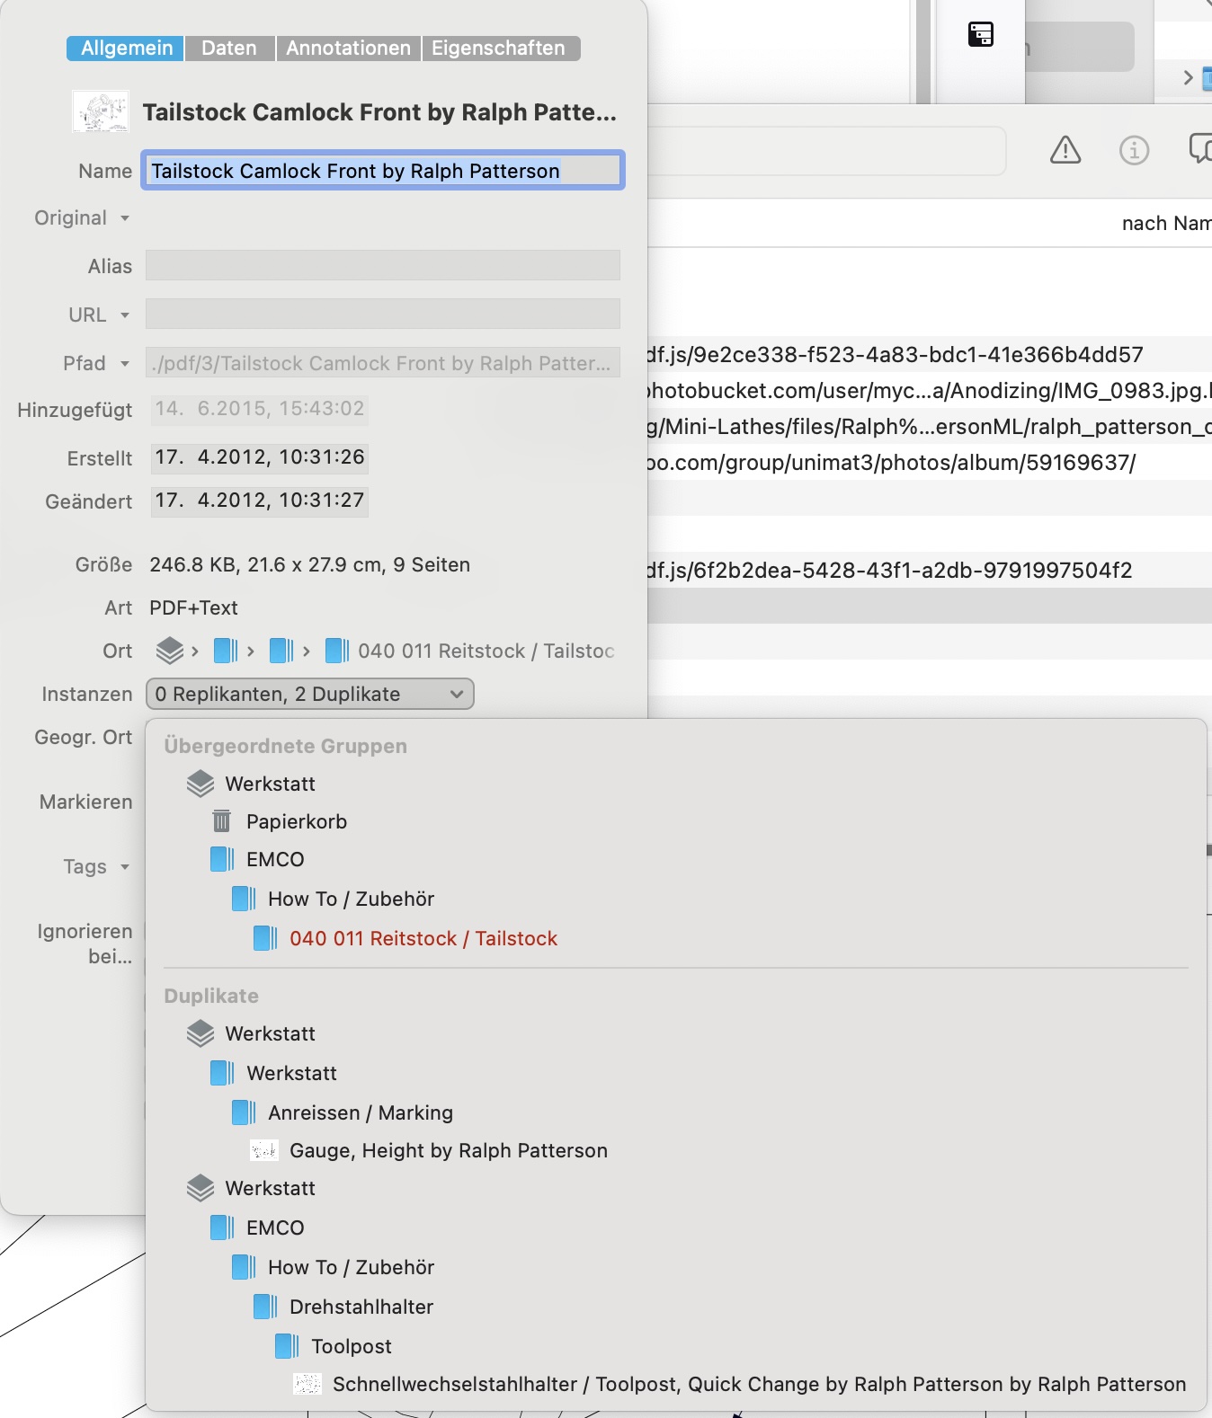The image size is (1212, 1418).
Task: Open the Original label dropdown arrow
Action: click(125, 218)
